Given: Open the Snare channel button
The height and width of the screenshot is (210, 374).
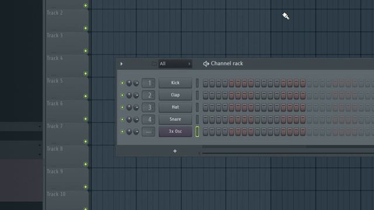Looking at the screenshot, I should (175, 119).
